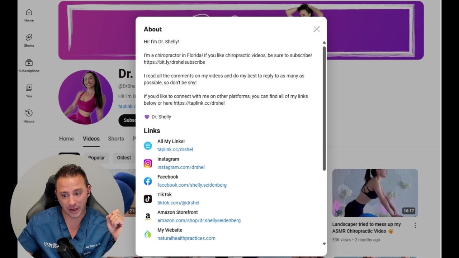Click the purple heart Dr. Shelly signature
Viewport: 459px width, 258px height.
coord(157,117)
